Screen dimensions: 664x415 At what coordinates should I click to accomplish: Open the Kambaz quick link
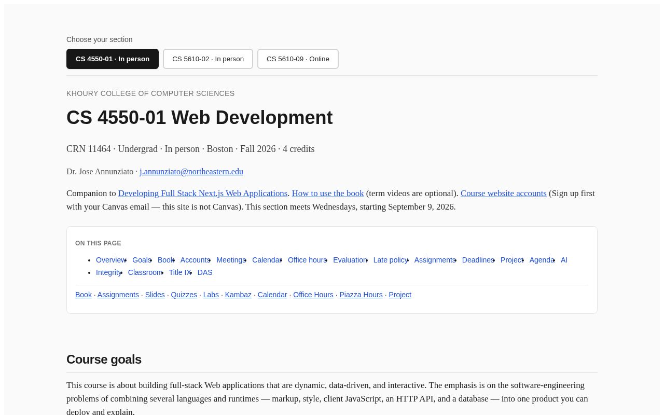point(238,295)
